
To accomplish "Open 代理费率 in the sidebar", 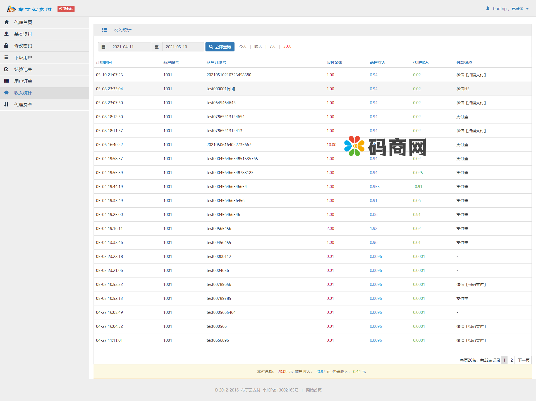I will (23, 105).
